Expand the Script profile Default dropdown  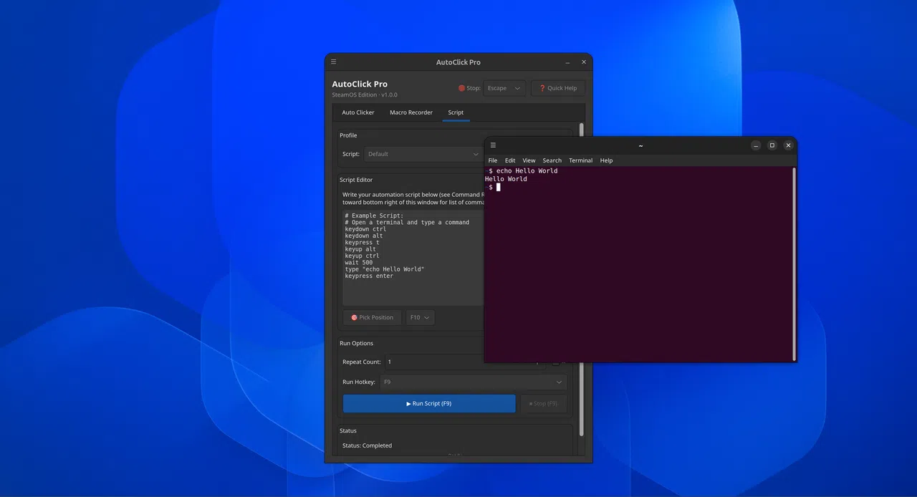pos(423,154)
